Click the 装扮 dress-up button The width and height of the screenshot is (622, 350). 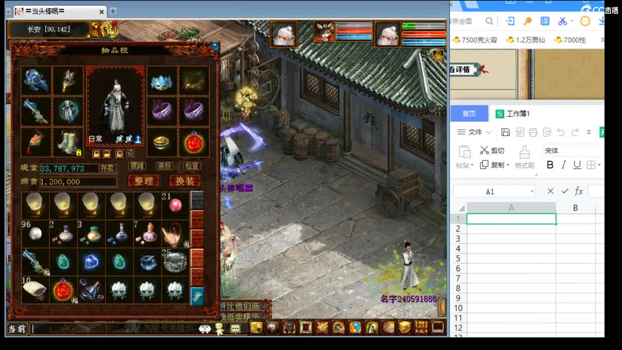[164, 166]
